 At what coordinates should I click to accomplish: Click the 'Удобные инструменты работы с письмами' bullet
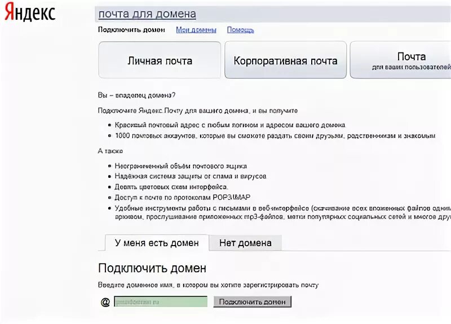click(283, 212)
